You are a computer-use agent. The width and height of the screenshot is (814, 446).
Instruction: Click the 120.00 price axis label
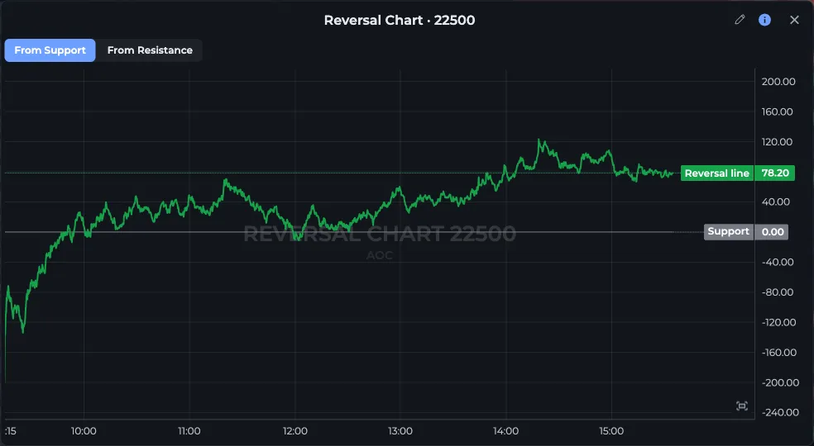pyautogui.click(x=777, y=141)
